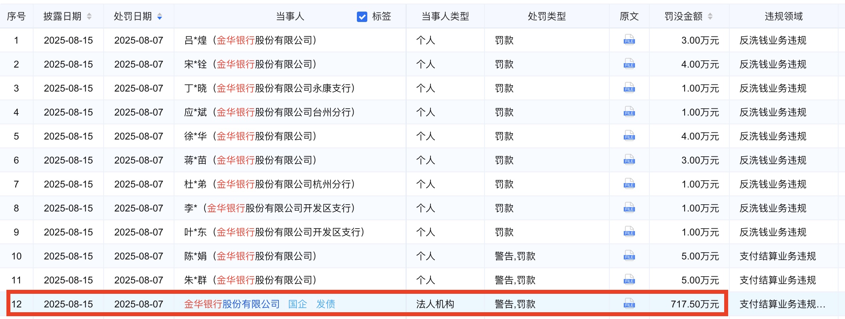Select the 个人 cell in 蒋*苗's row

(426, 160)
